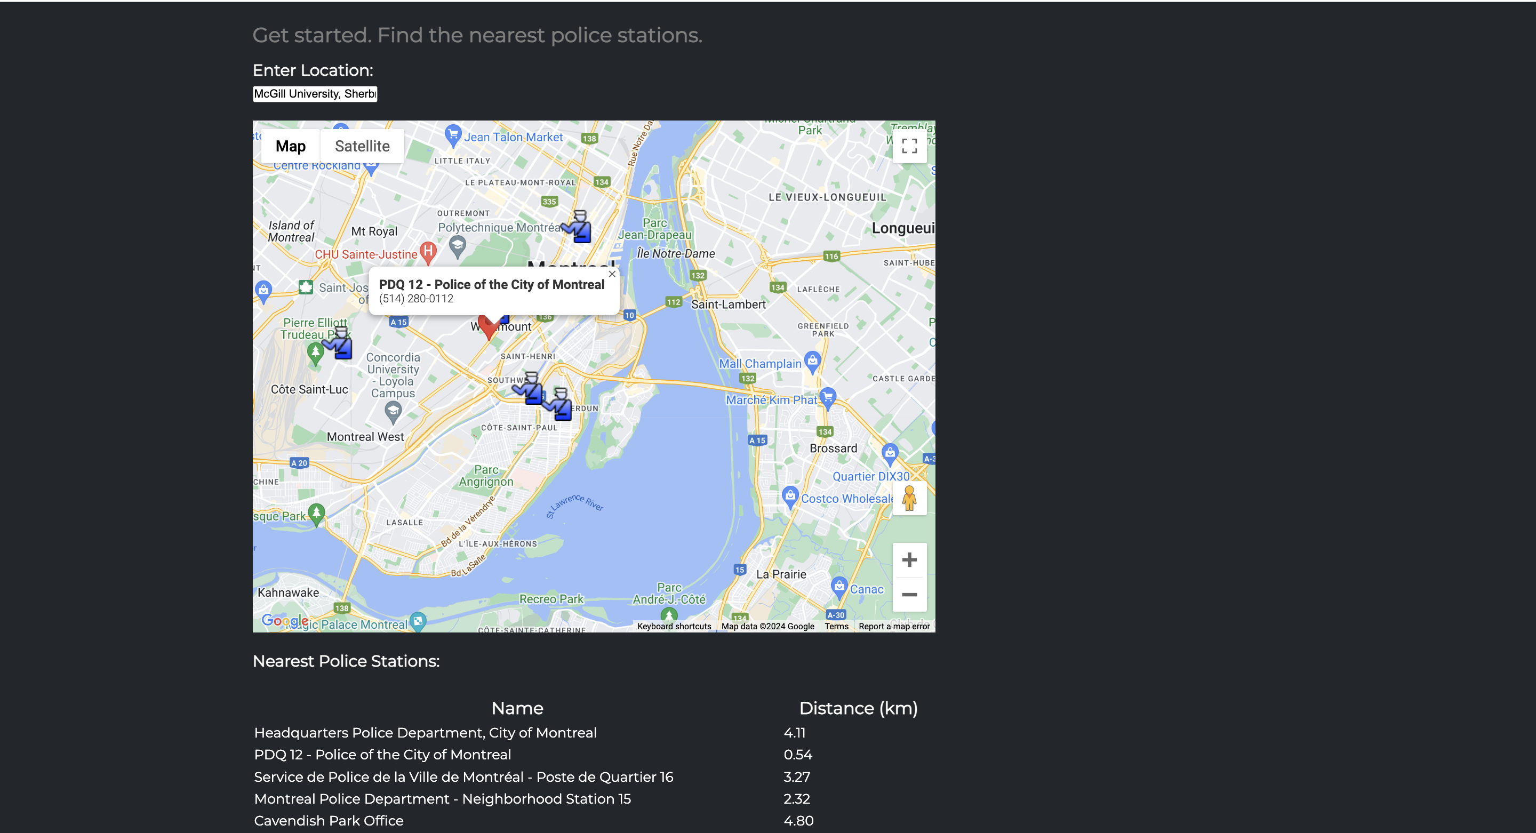1536x833 pixels.
Task: Zoom out of the map
Action: click(x=909, y=595)
